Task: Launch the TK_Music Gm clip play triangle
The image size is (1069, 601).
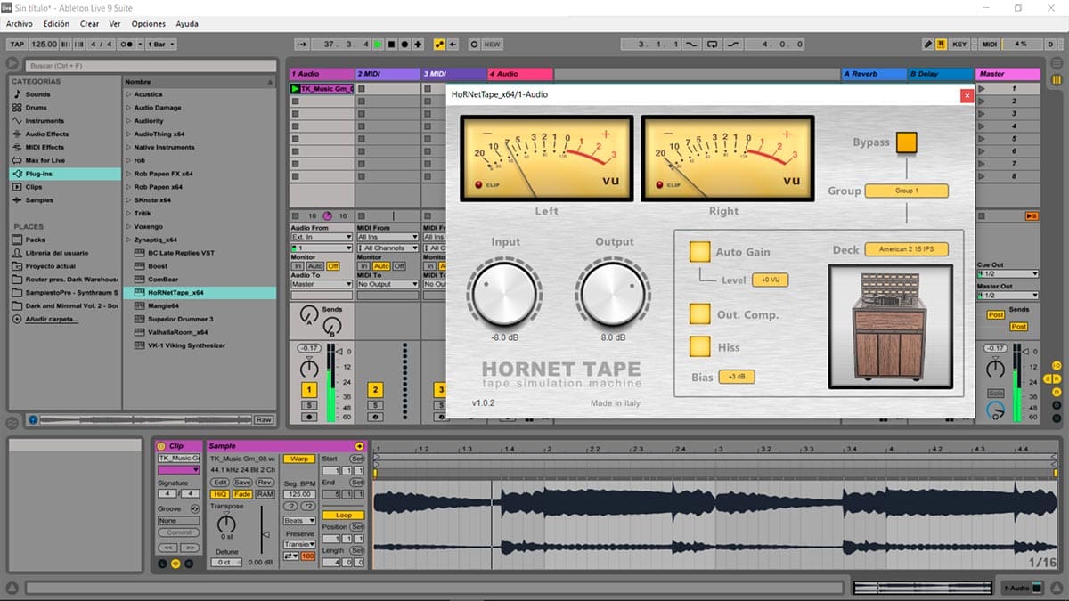Action: point(296,89)
